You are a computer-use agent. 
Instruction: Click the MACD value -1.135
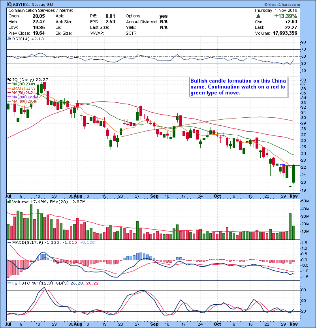(52, 243)
